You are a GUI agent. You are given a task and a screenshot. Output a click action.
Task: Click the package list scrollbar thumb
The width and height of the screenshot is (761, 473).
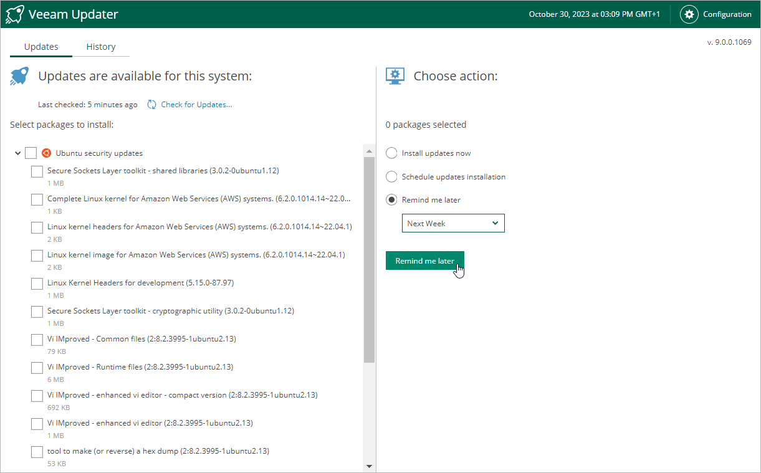(369, 260)
